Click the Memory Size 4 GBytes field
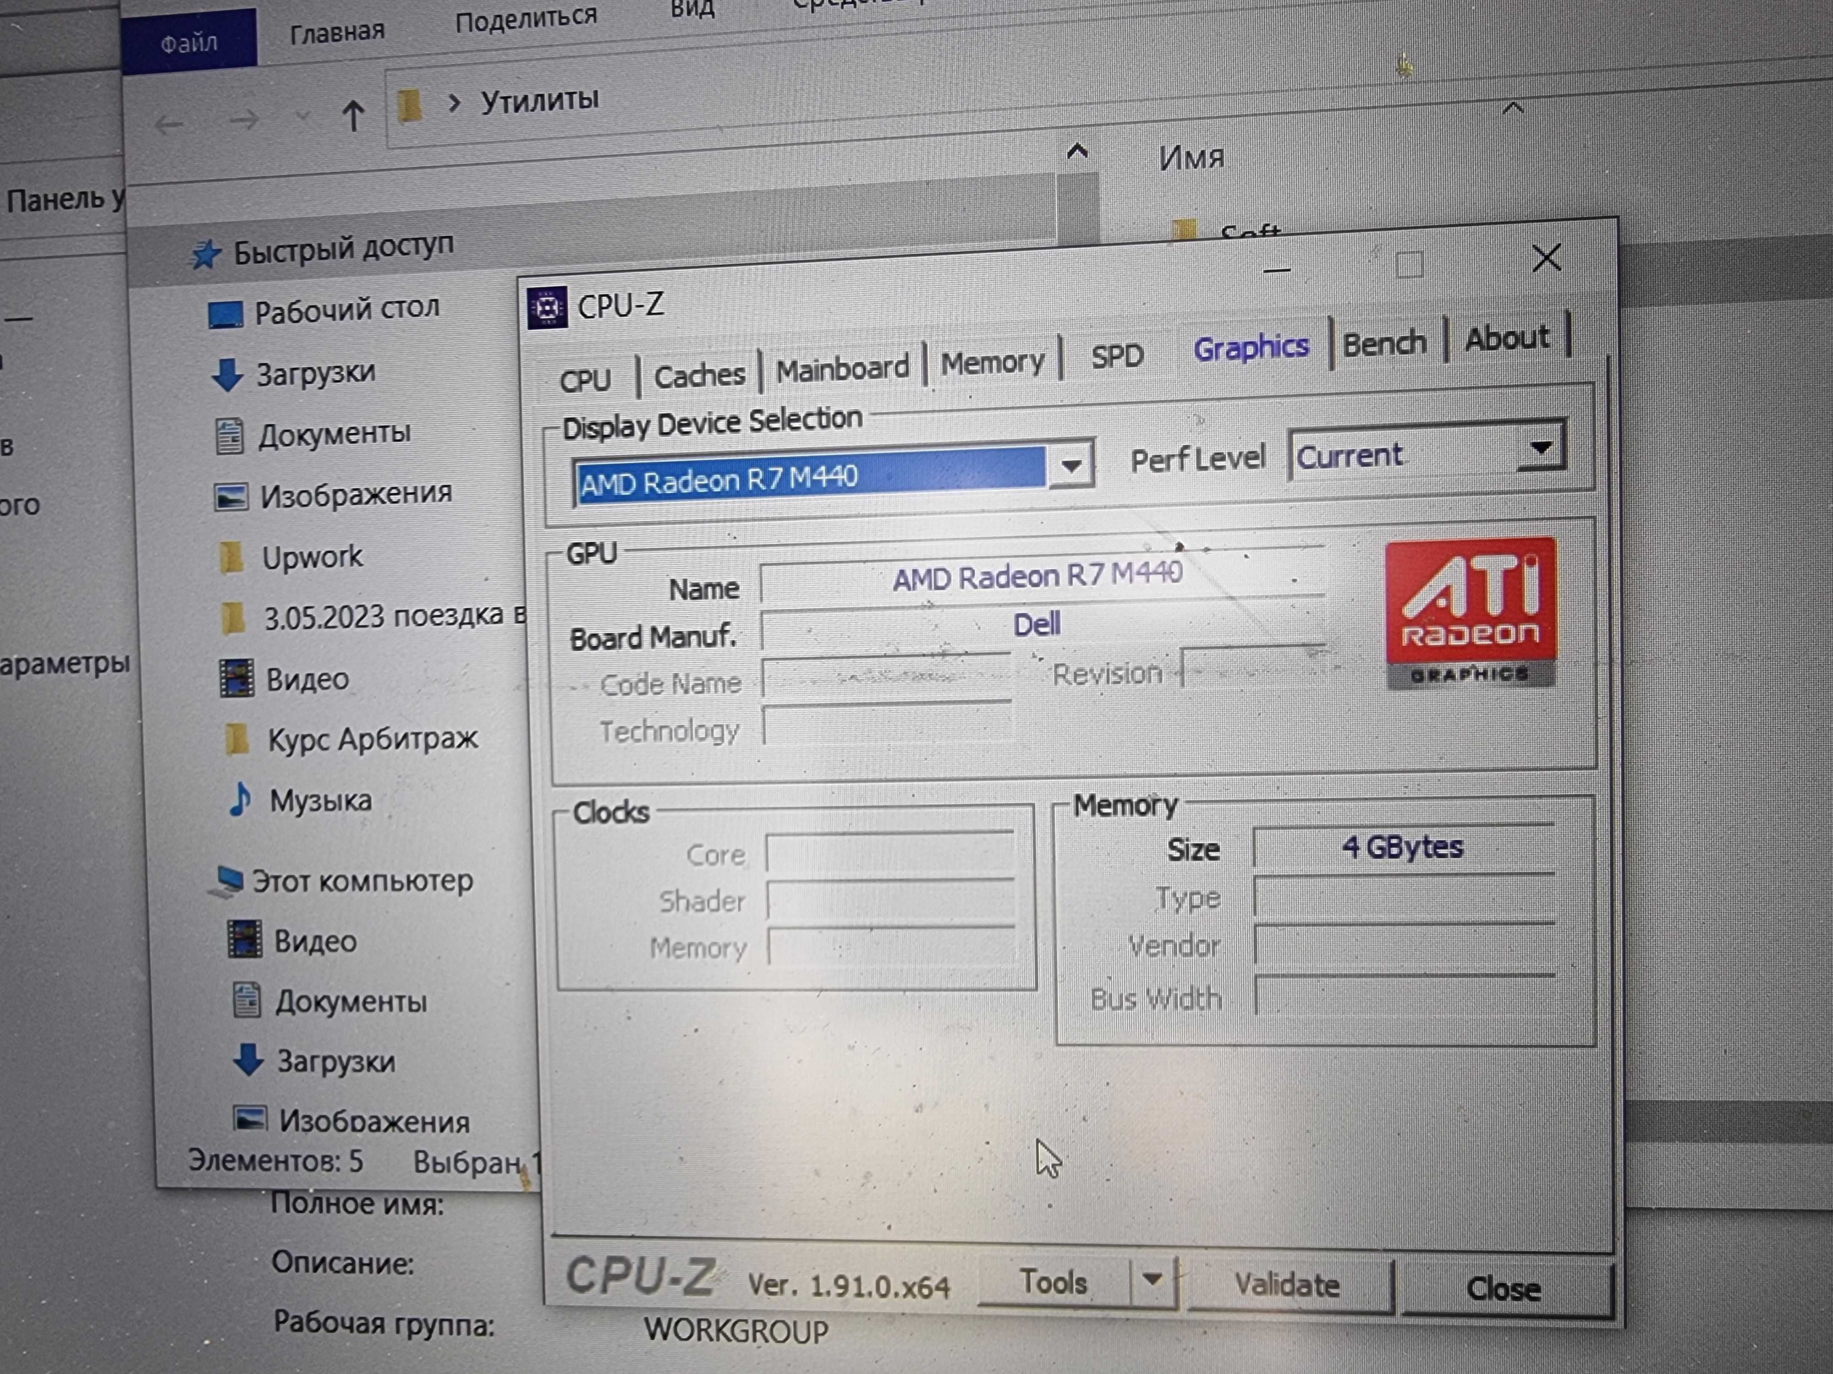Screen dimensions: 1833x1374 tap(1404, 847)
